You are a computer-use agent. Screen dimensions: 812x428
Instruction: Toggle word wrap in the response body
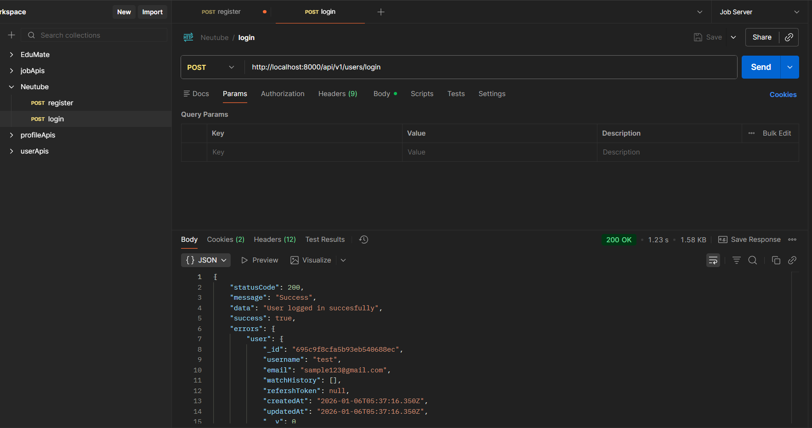point(713,260)
